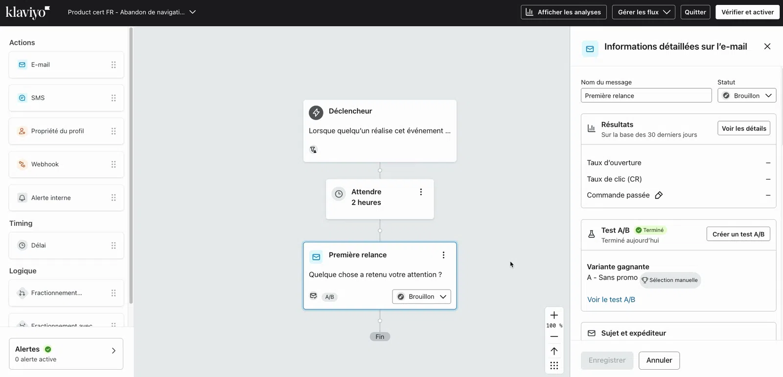Click the Alerte interne bell icon
783x377 pixels.
(22, 198)
